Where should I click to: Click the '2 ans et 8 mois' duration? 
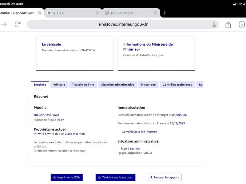click(75, 134)
